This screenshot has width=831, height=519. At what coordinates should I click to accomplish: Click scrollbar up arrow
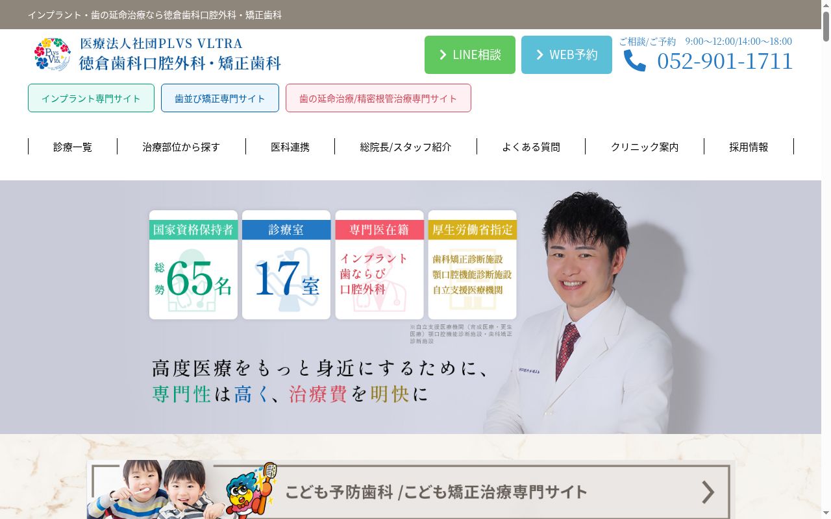826,5
